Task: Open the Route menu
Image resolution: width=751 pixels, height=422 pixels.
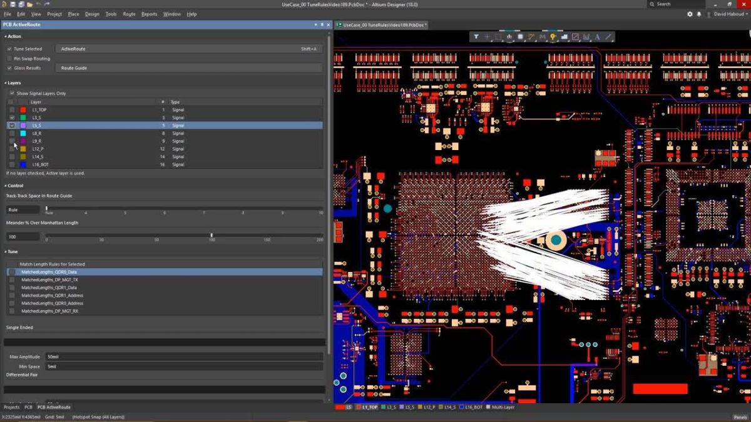Action: pyautogui.click(x=129, y=14)
